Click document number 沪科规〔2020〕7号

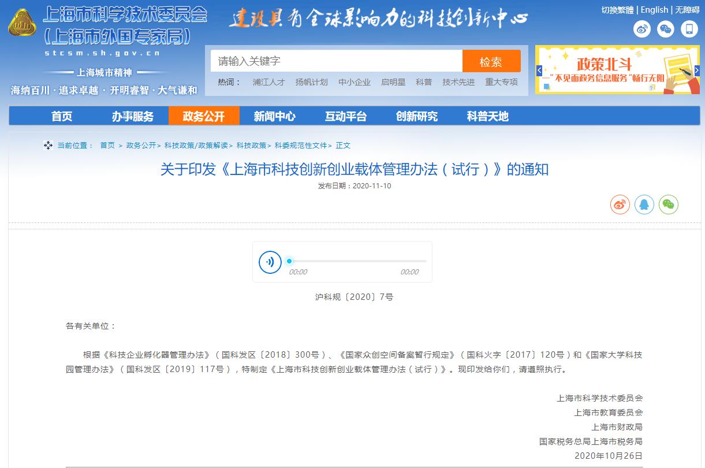pyautogui.click(x=355, y=297)
